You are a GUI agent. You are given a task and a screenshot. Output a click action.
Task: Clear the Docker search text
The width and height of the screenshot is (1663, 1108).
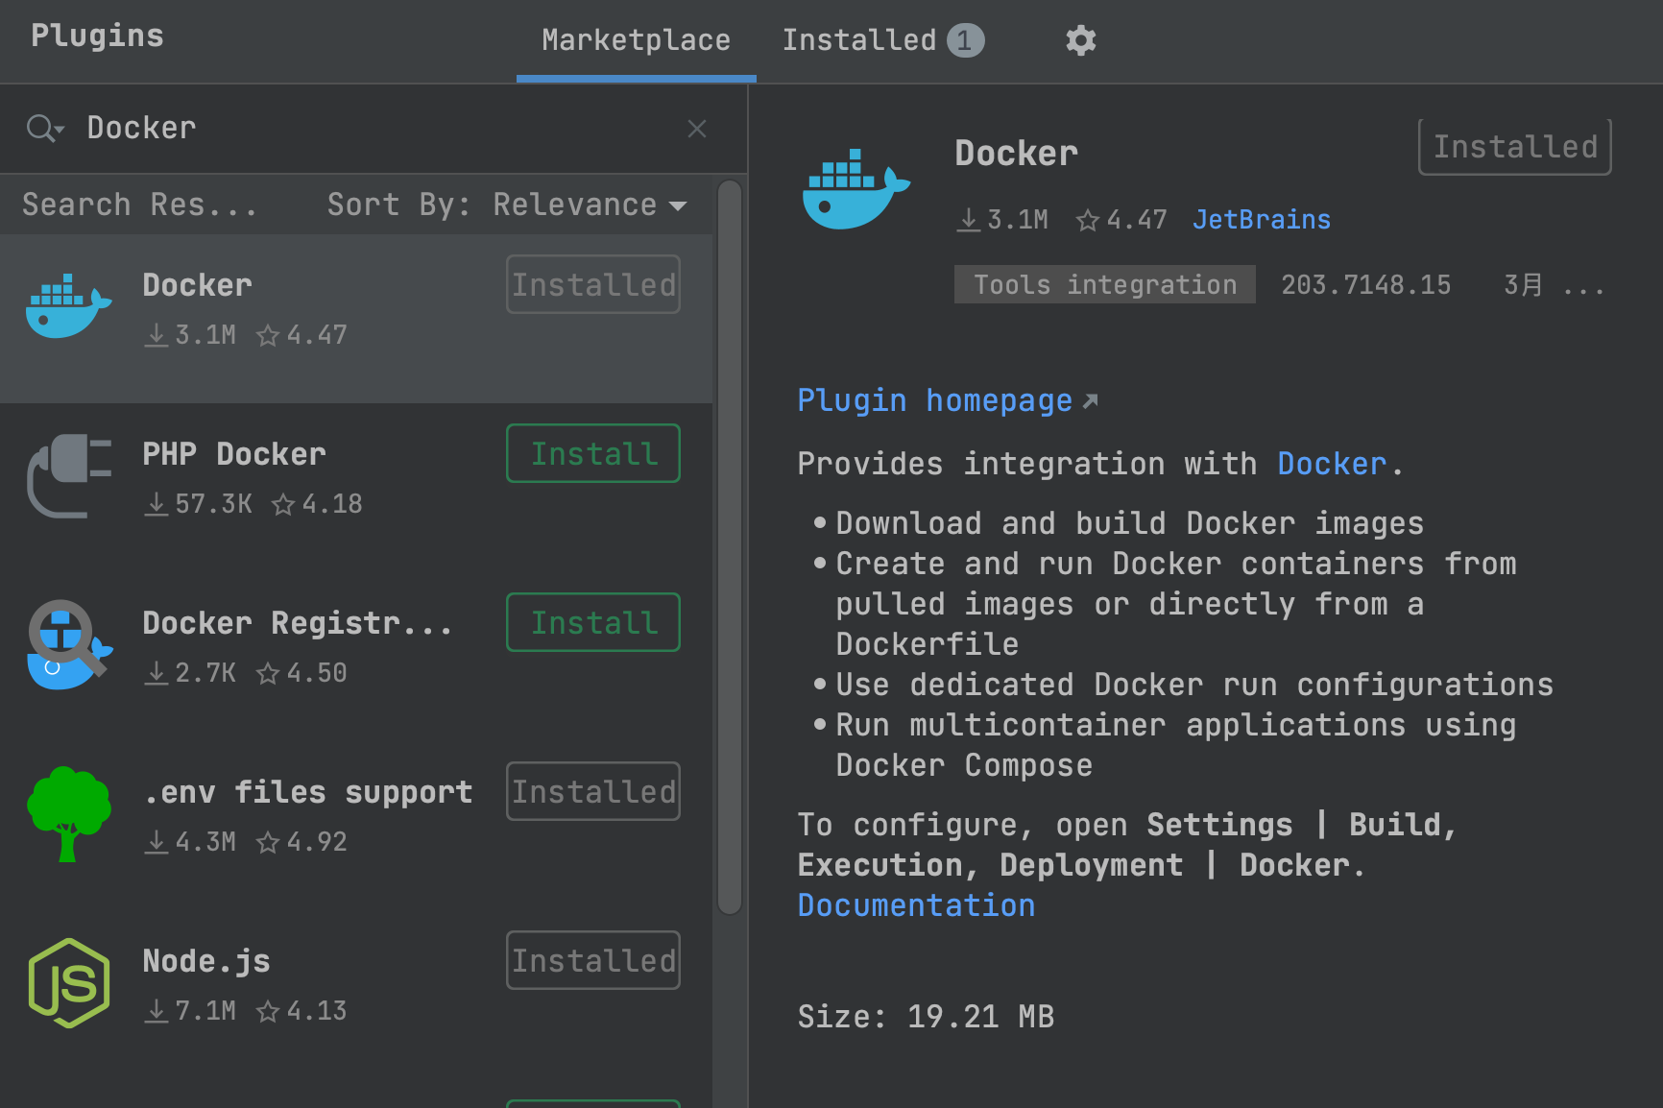click(697, 129)
